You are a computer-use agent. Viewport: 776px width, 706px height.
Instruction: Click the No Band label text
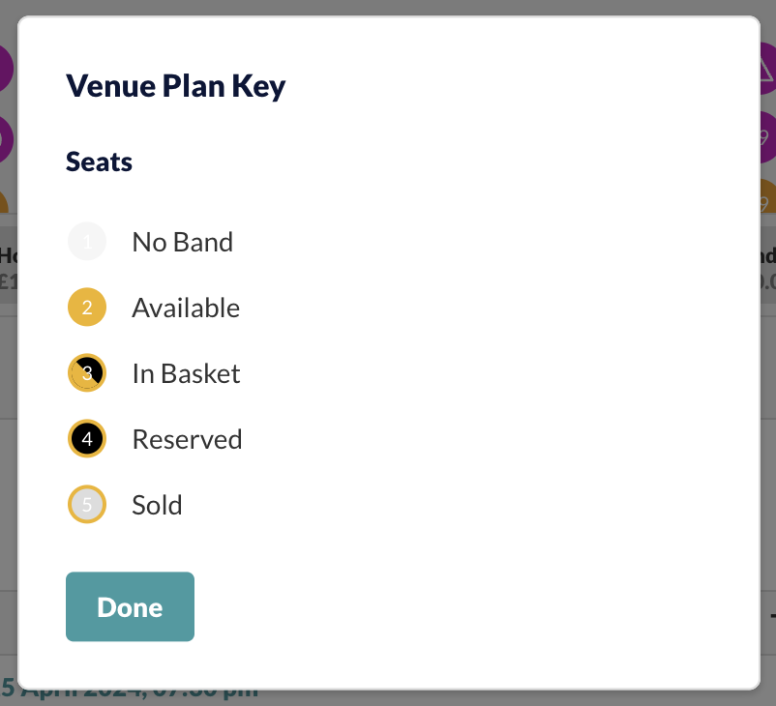click(183, 243)
